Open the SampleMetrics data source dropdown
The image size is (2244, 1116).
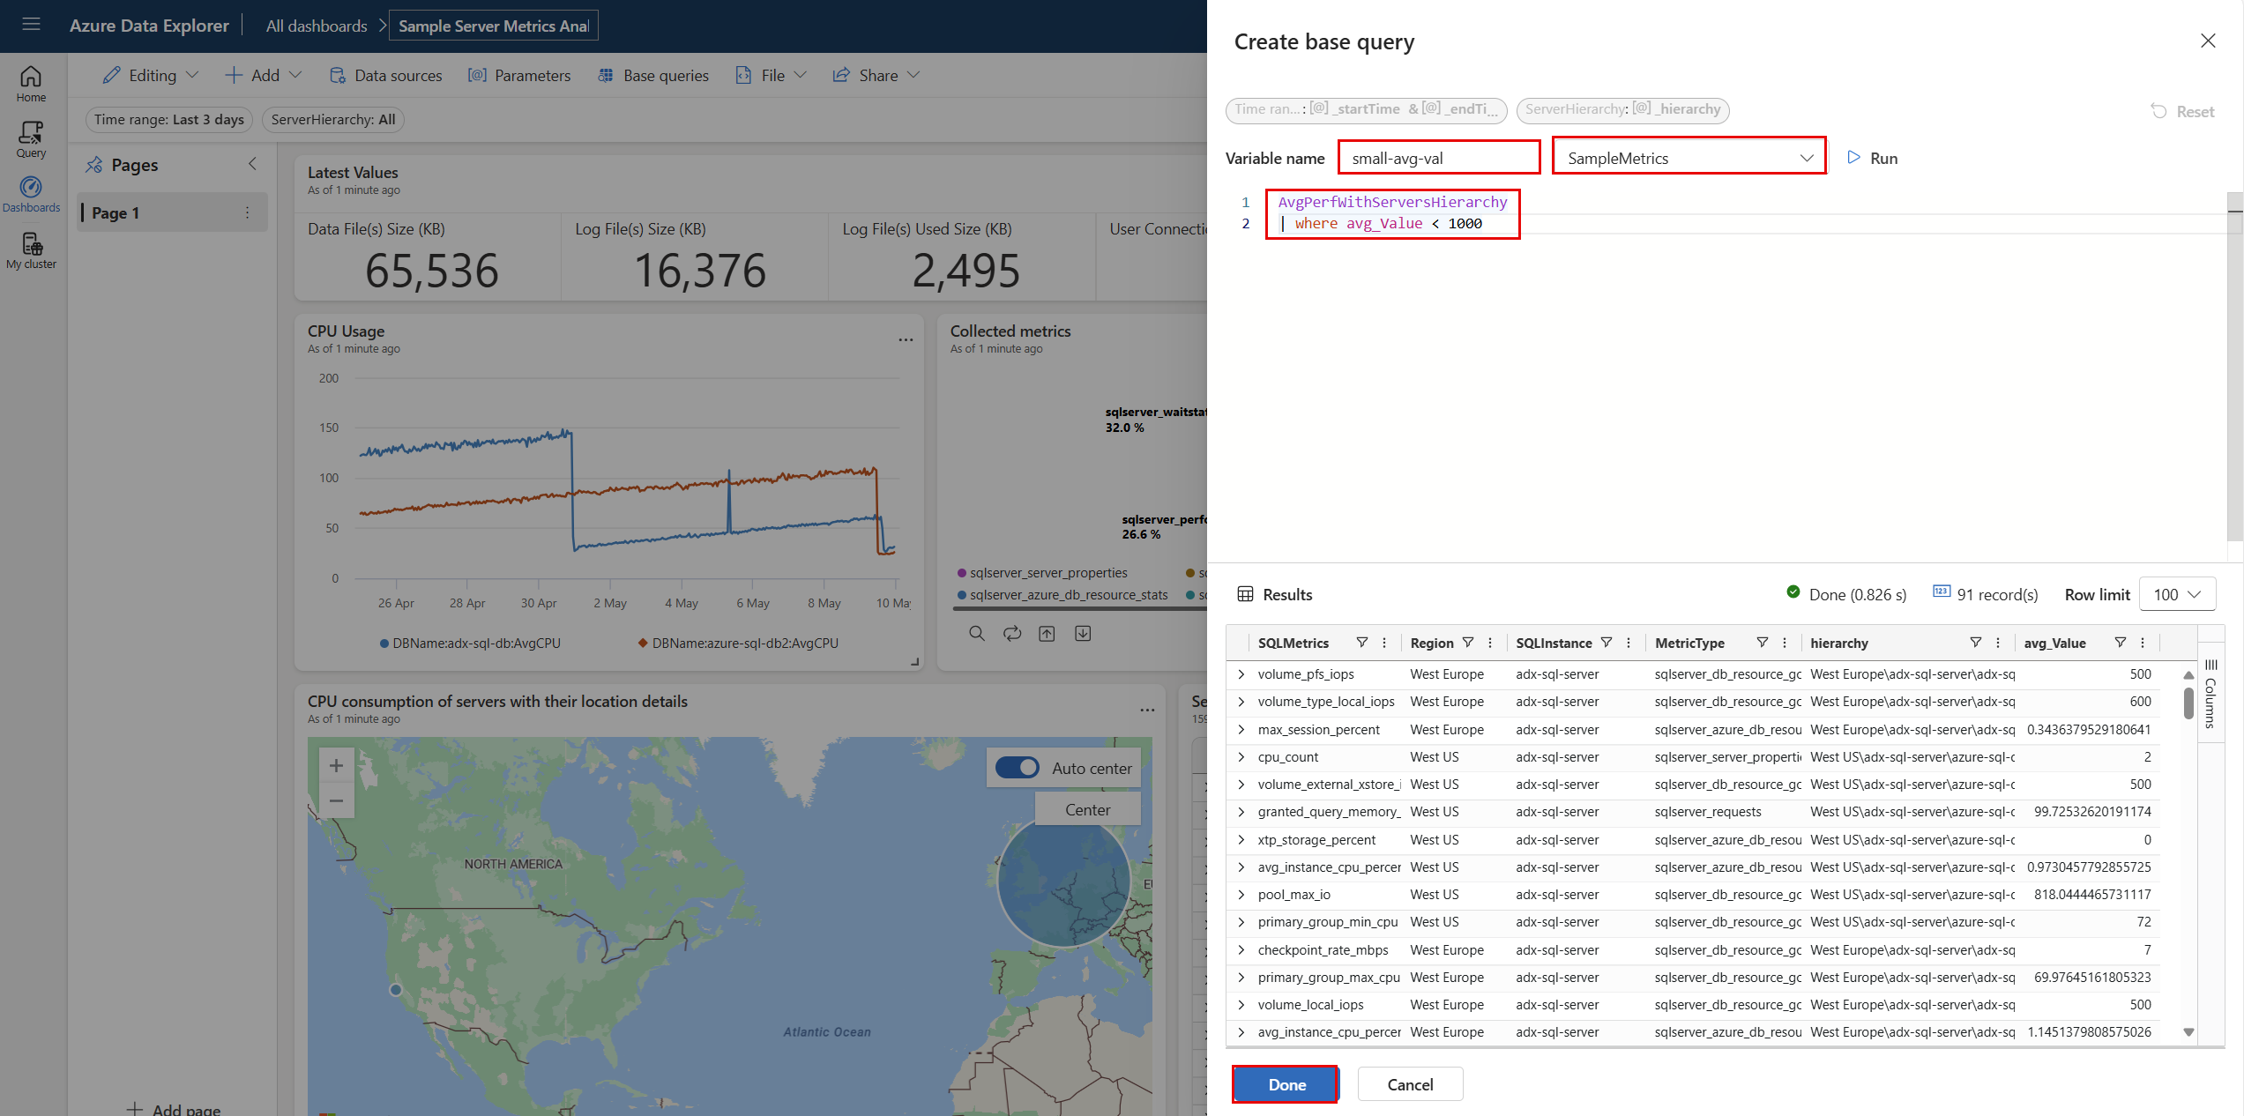coord(1689,158)
